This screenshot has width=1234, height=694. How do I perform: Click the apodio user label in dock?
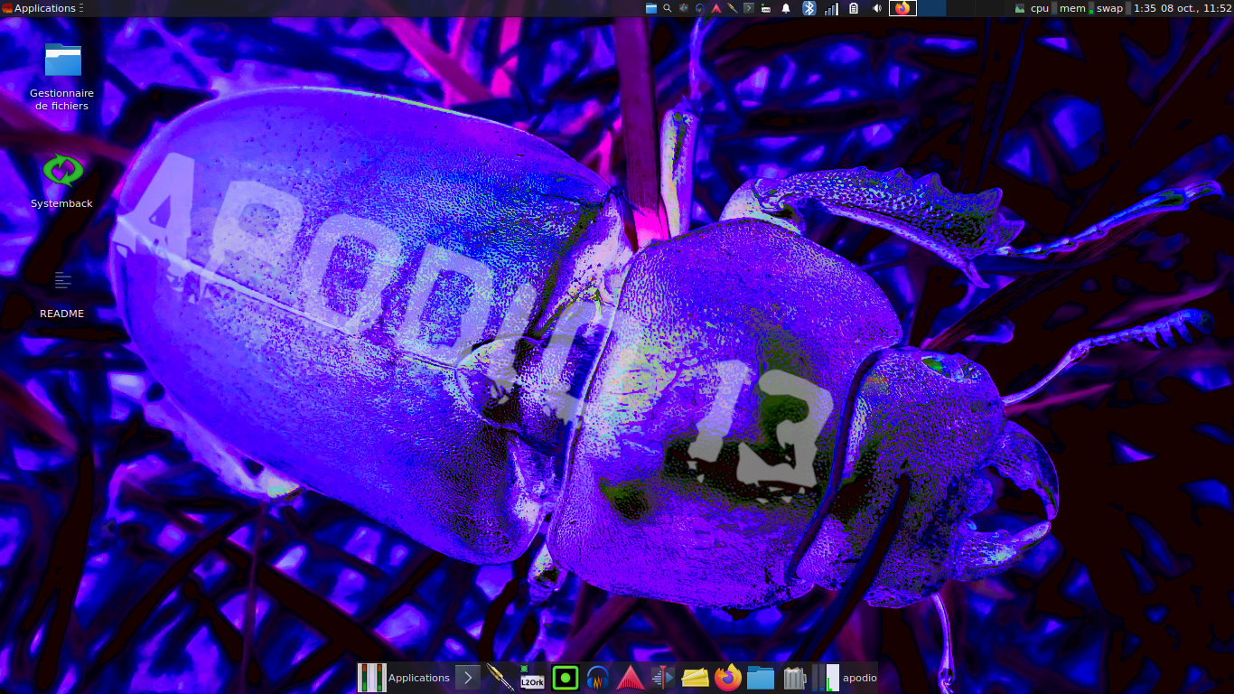point(859,678)
